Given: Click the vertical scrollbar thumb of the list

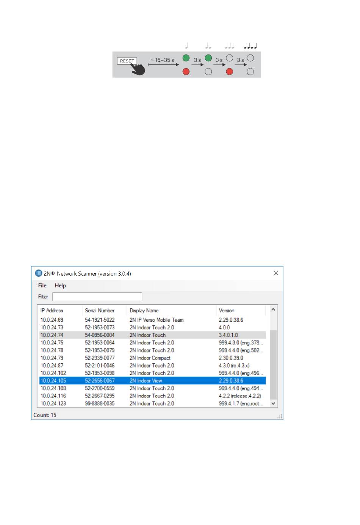Looking at the screenshot, I should 273,365.
